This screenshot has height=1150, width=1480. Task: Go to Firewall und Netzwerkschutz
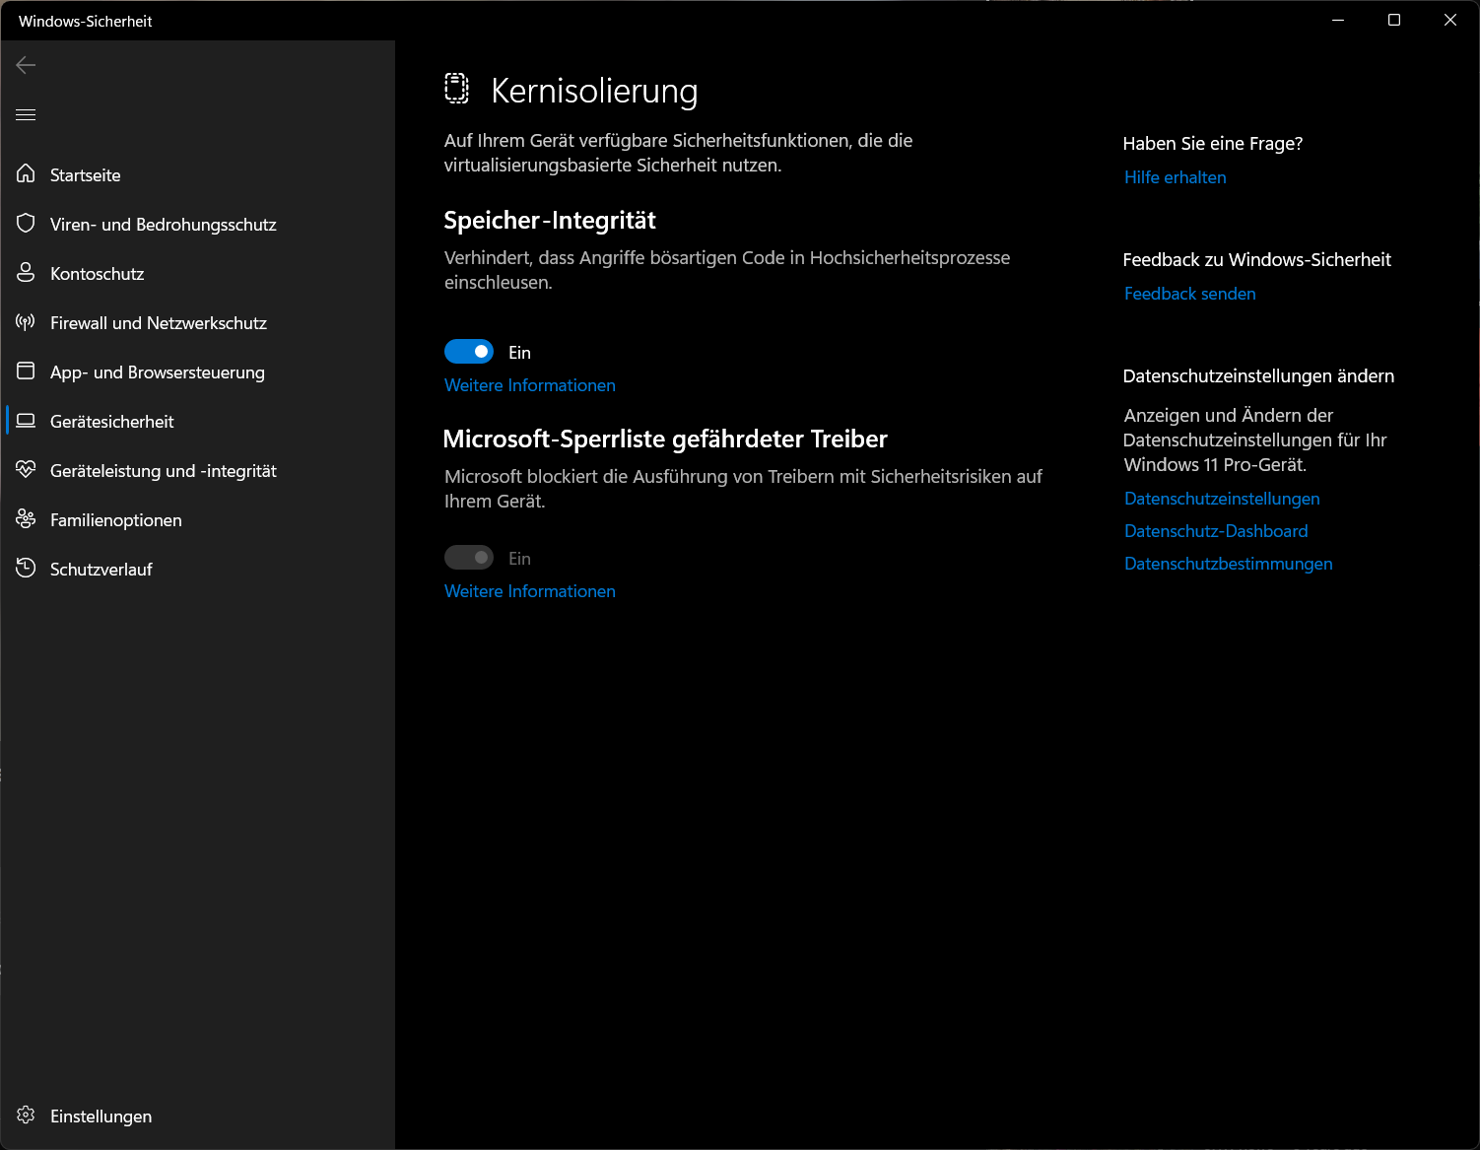pos(197,322)
